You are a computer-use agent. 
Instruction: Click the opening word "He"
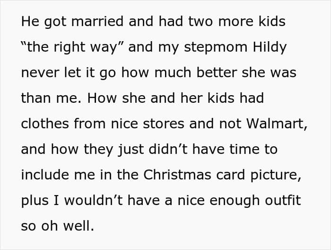click(29, 22)
